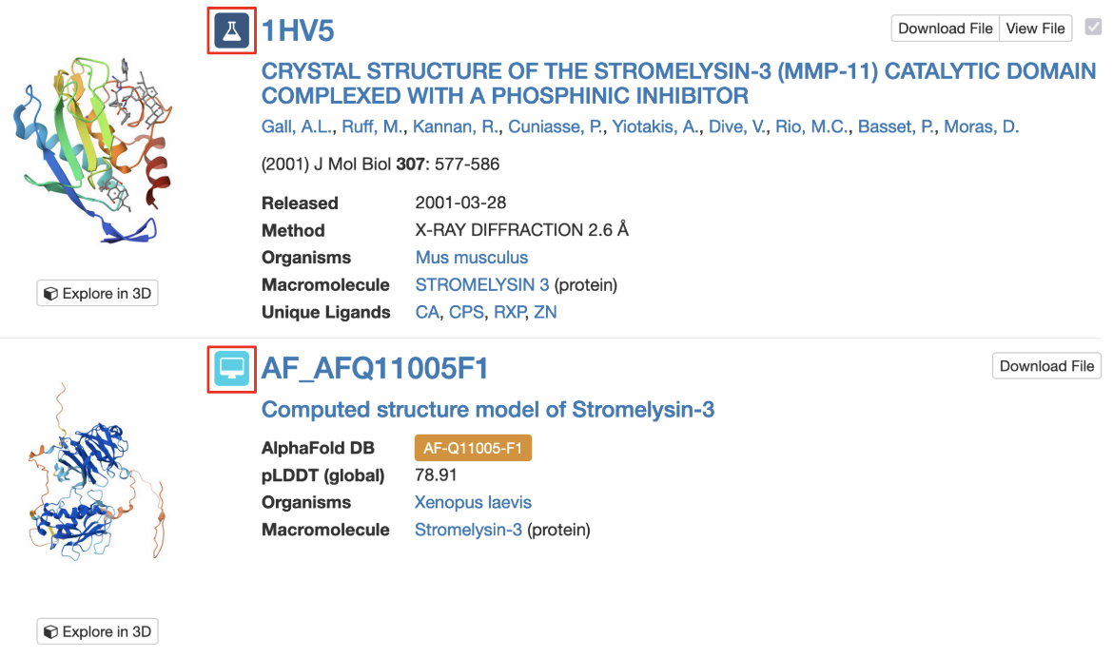Screen dimensions: 1113x658
Task: Open the ZN ligand link
Action: [545, 312]
